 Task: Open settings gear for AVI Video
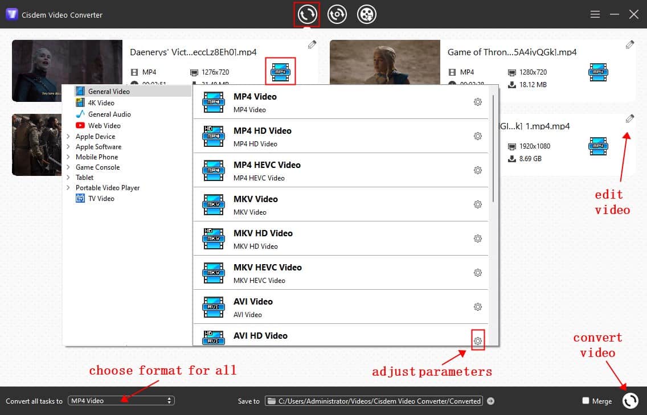[x=477, y=307]
